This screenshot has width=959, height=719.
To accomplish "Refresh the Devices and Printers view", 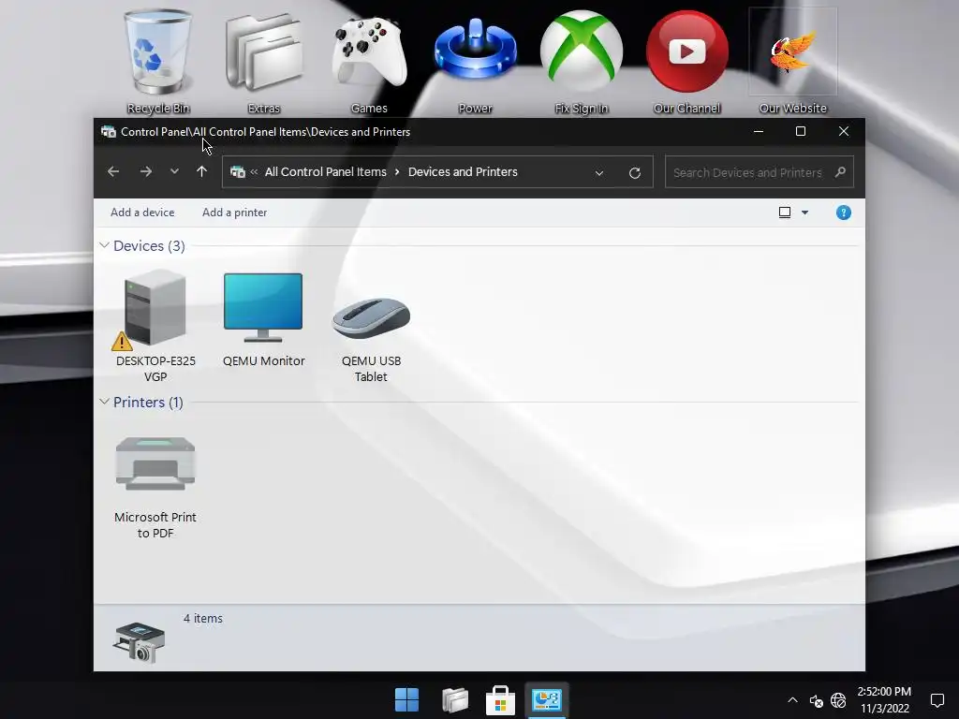I will [x=635, y=173].
